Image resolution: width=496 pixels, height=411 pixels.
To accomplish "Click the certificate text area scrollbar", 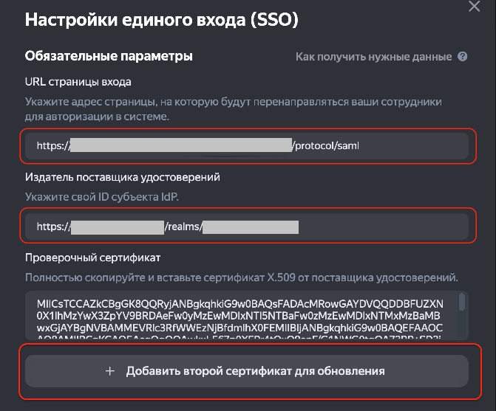I will (462, 302).
